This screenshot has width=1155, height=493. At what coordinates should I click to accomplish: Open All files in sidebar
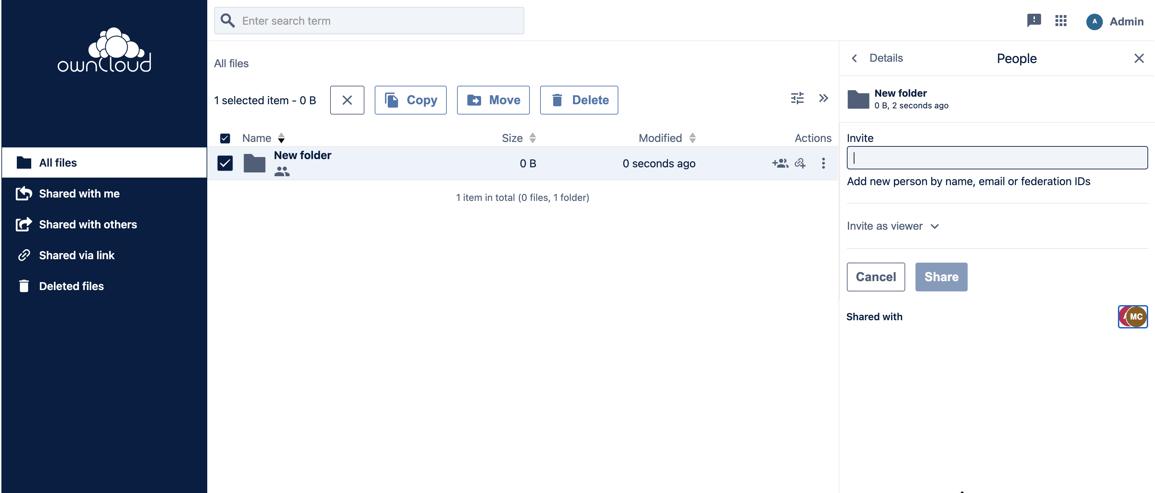point(104,163)
